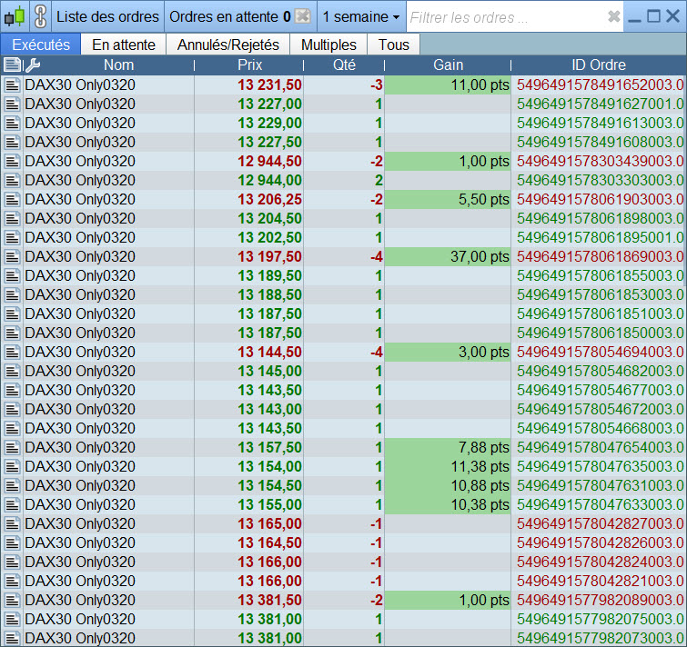This screenshot has width=687, height=647.
Task: Select the price cell 13 204,50
Action: [x=248, y=218]
